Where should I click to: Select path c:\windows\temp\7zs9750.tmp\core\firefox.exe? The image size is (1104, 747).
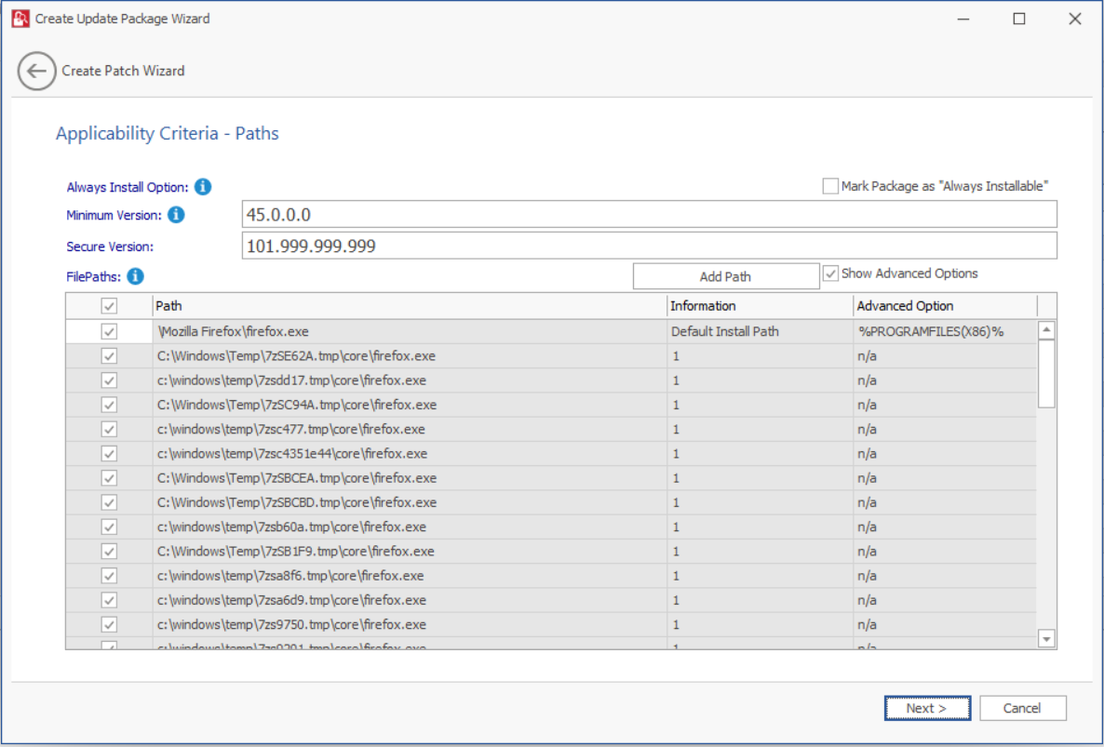click(x=410, y=624)
